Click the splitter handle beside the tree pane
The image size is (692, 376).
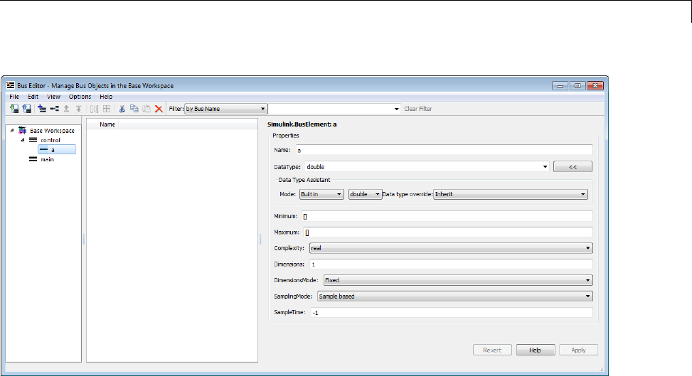pyautogui.click(x=84, y=240)
